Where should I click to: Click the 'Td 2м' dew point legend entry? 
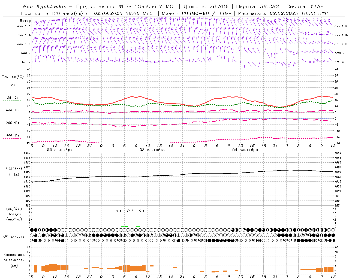click(x=13, y=98)
